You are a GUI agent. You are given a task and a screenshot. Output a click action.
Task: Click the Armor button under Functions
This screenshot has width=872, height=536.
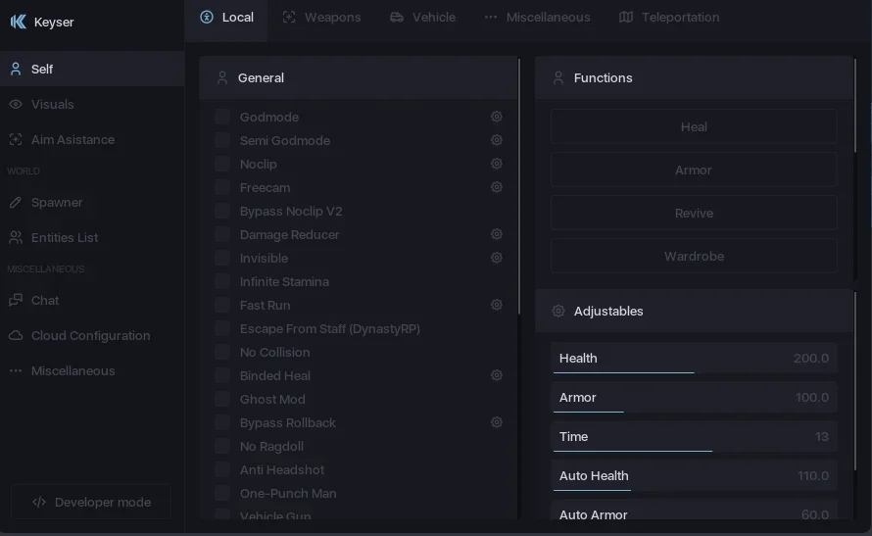coord(694,170)
